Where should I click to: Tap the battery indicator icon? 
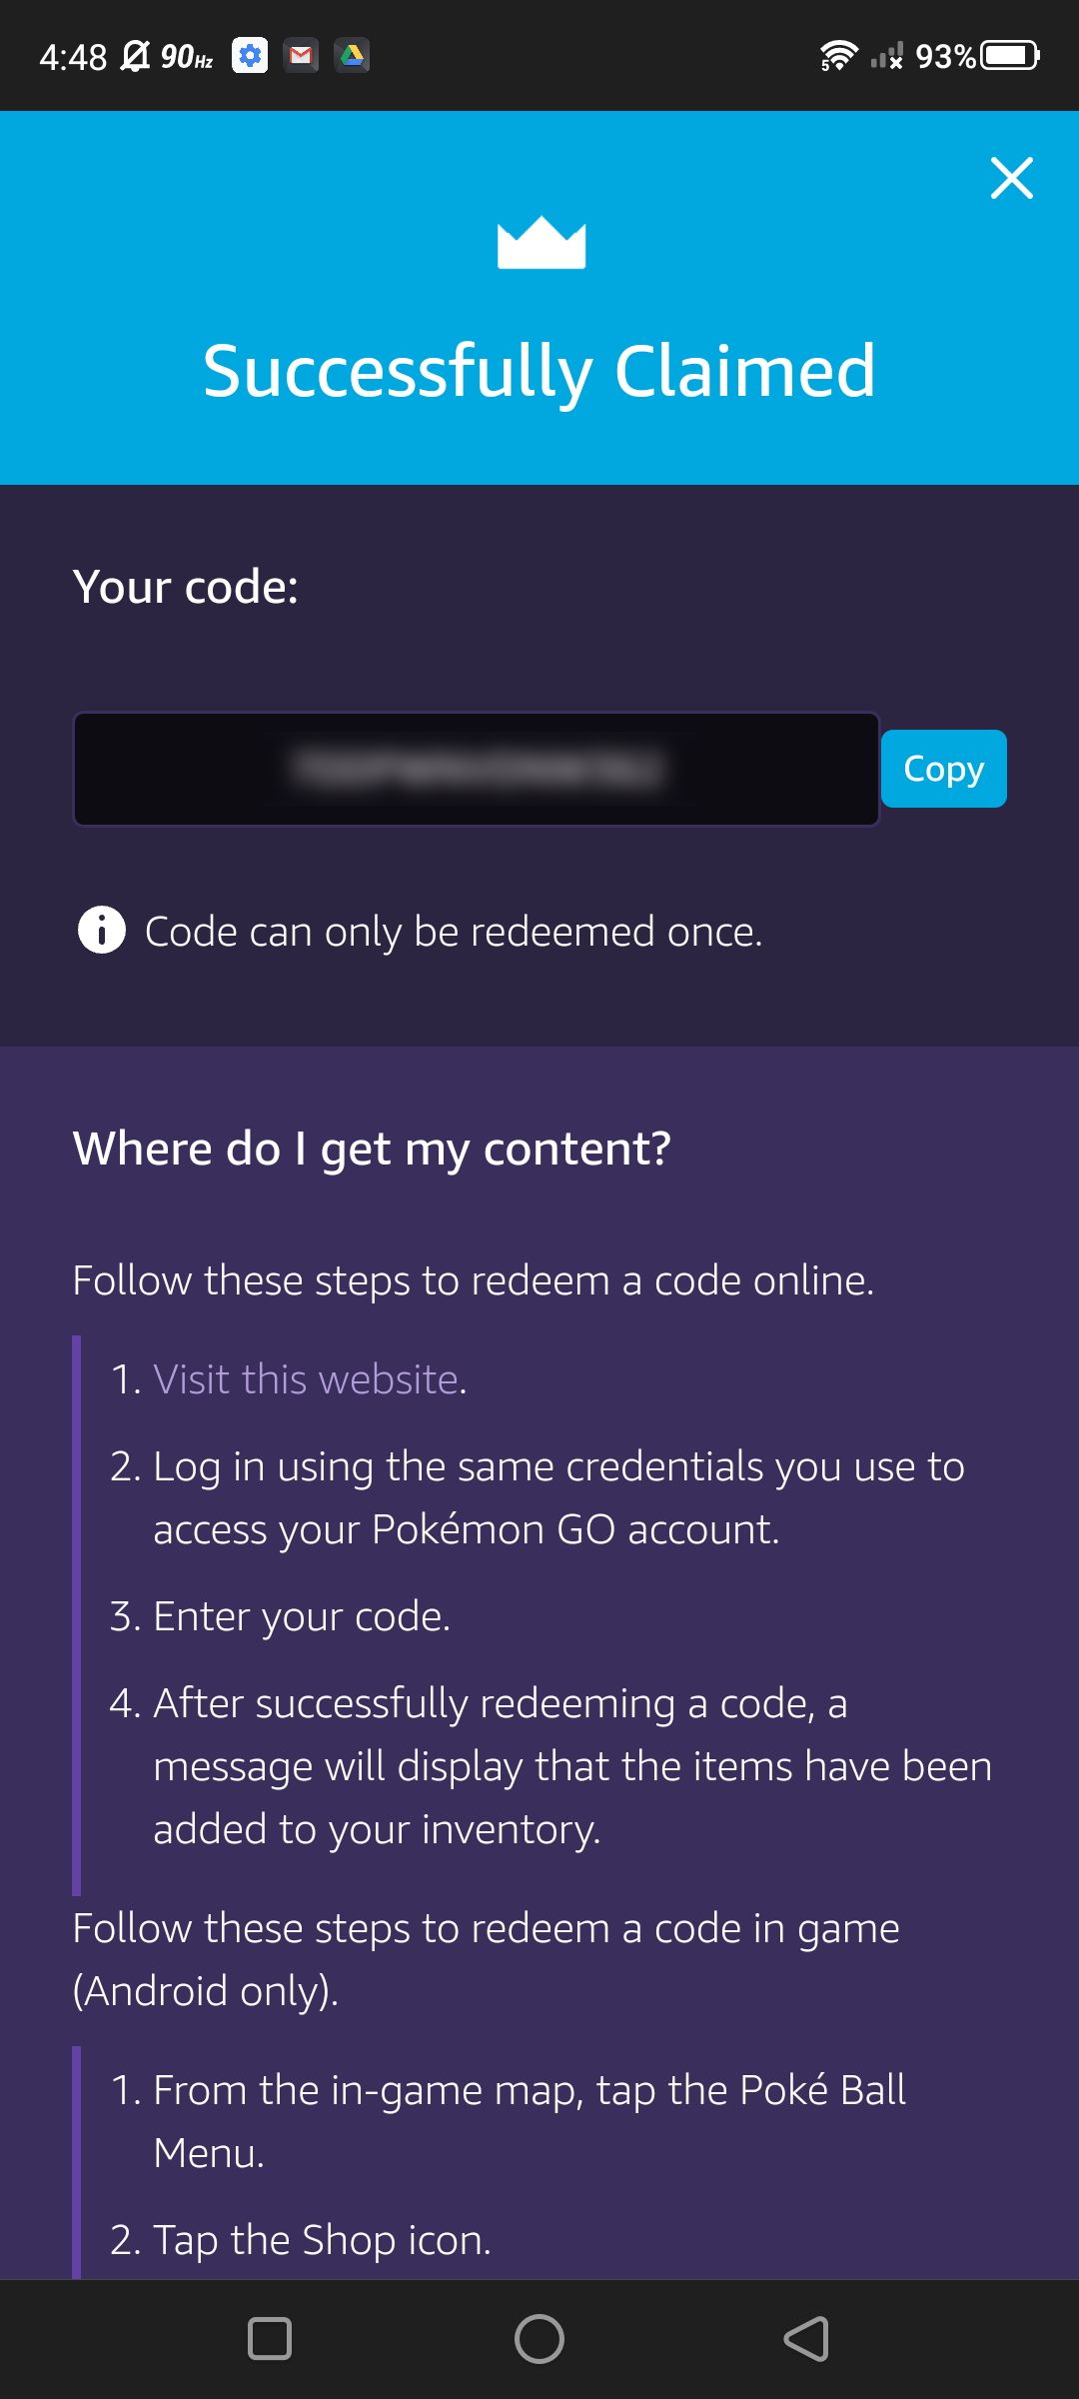pos(1010,56)
